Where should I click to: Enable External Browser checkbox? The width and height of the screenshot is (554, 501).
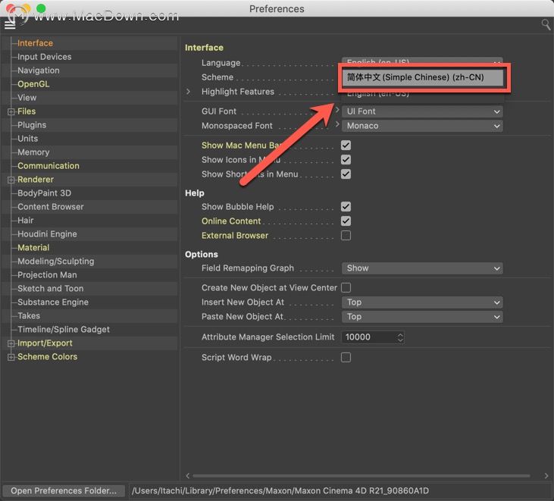click(x=346, y=235)
